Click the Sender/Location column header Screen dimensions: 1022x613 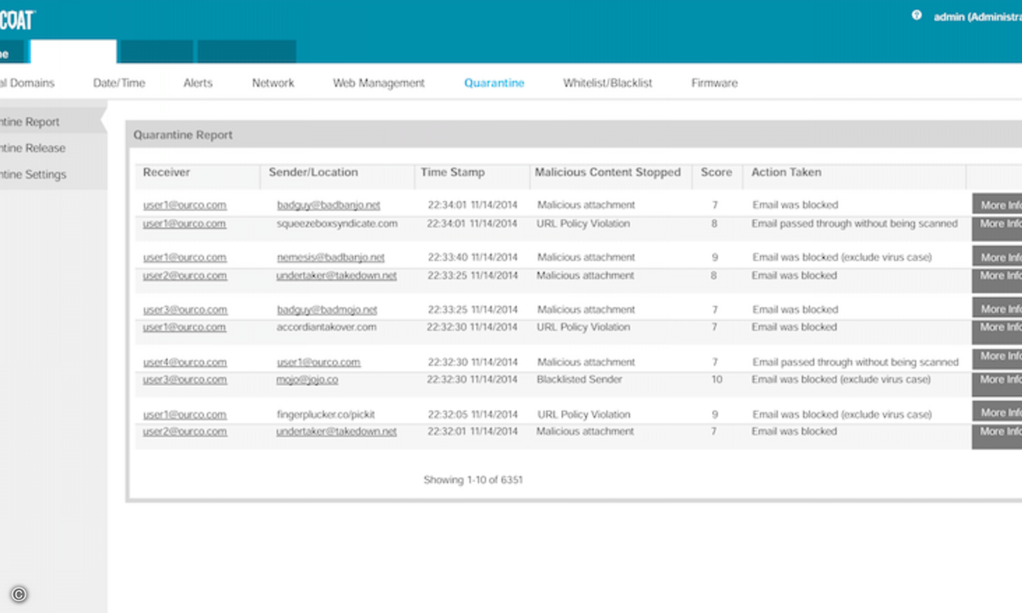313,172
